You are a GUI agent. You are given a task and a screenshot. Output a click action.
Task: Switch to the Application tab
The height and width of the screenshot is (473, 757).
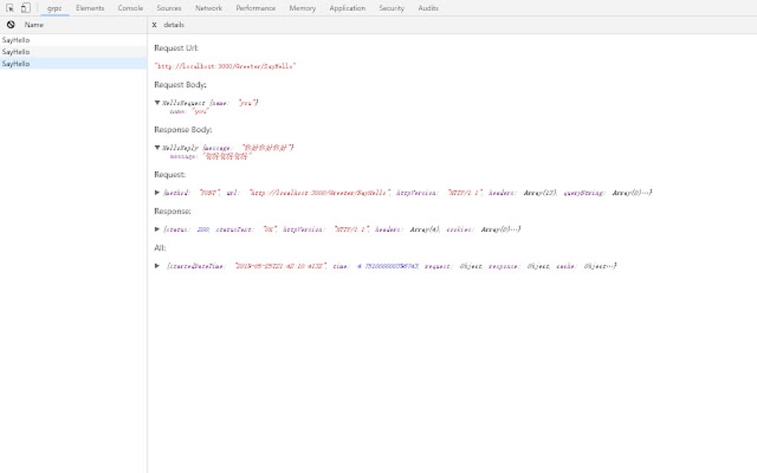[x=347, y=8]
